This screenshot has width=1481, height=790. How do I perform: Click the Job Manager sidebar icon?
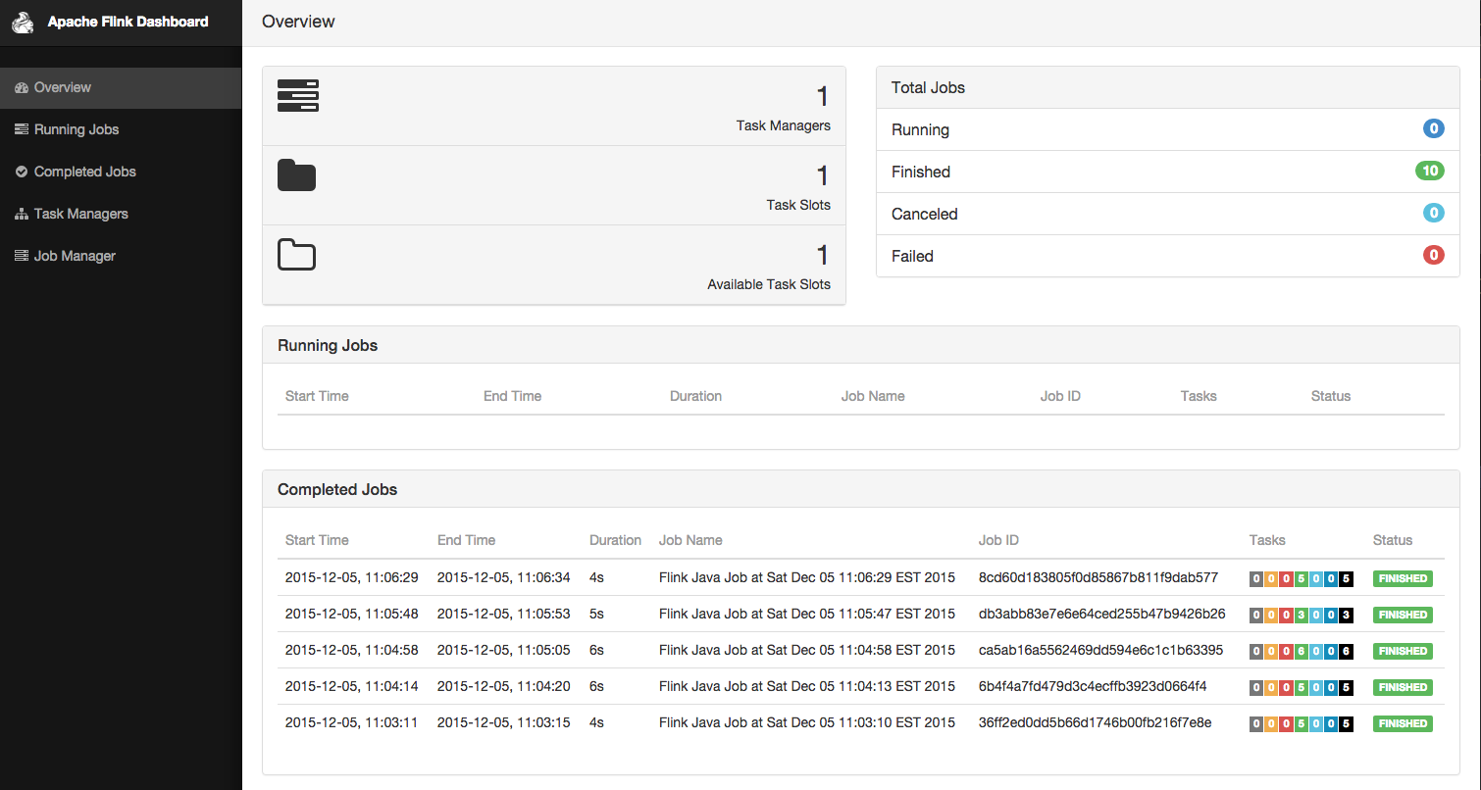coord(22,256)
